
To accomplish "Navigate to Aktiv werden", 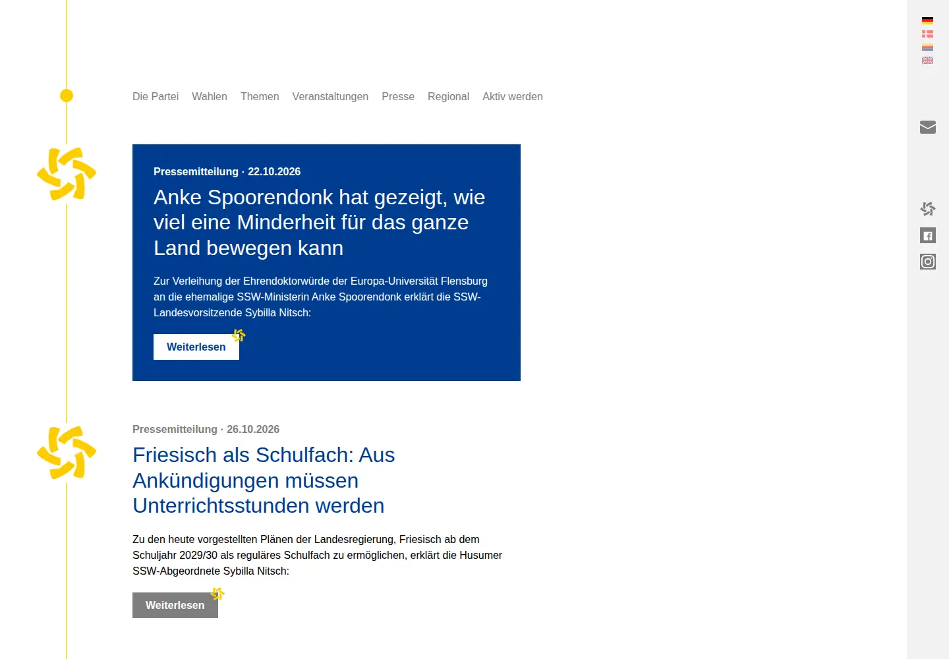I will point(513,96).
